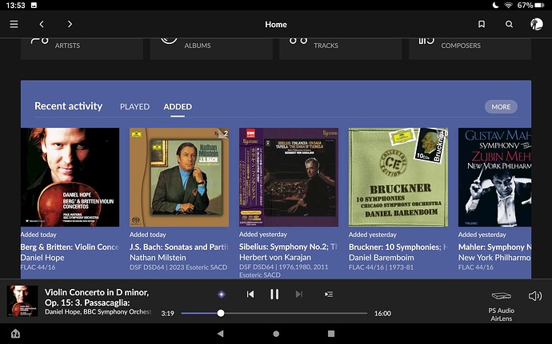Image resolution: width=552 pixels, height=344 pixels.
Task: Open artist link Daniel Hope under first album
Action: point(42,258)
